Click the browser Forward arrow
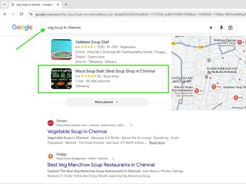This screenshot has height=184, width=246. tap(13, 14)
